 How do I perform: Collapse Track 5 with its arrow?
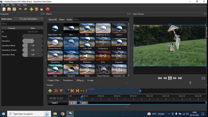coord(49,103)
